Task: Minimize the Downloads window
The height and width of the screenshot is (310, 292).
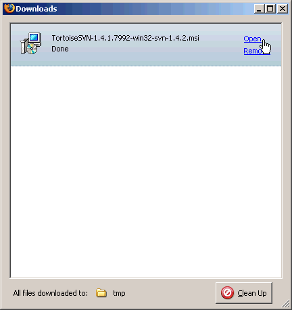Action: [259, 9]
